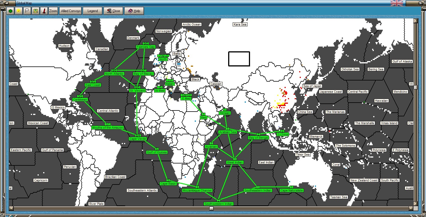Viewport: 426px width, 217px height.
Task: Click the G Mexico label
Action: 58,107
